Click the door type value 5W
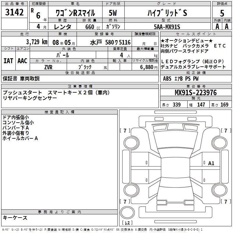Image resolution: width=233 pixels, height=233 pixels. pos(113,13)
